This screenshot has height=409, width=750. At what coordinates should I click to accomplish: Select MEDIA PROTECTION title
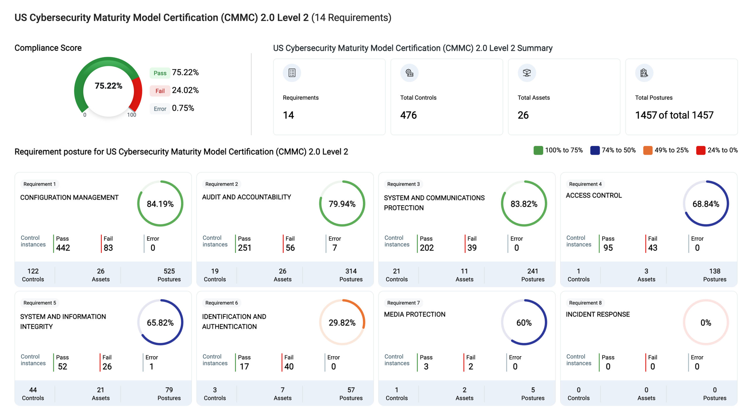(415, 314)
